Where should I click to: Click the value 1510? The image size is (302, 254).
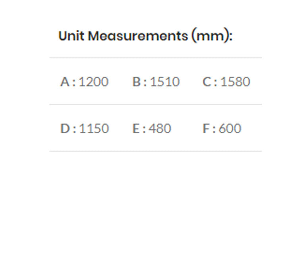pos(165,82)
